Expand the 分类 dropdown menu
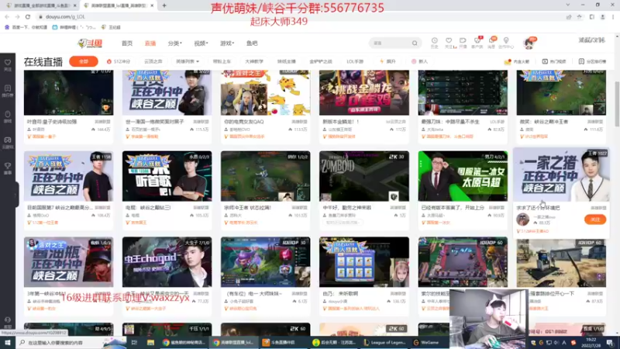620x349 pixels. (x=174, y=43)
